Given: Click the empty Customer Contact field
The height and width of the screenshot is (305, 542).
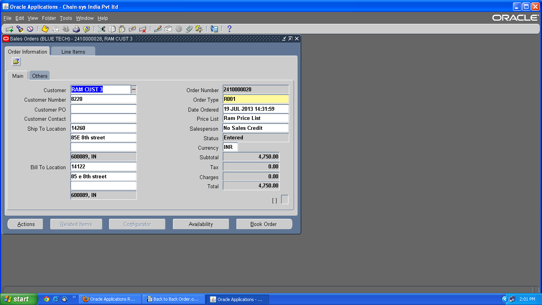Looking at the screenshot, I should tap(104, 118).
